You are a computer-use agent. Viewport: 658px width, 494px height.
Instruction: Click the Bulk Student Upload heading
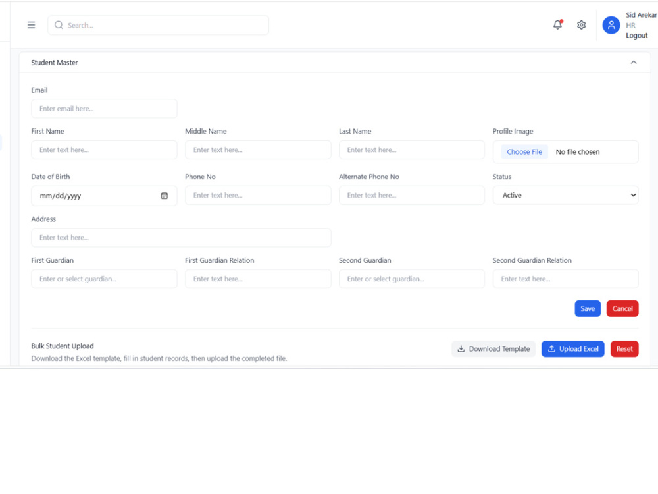coord(63,346)
